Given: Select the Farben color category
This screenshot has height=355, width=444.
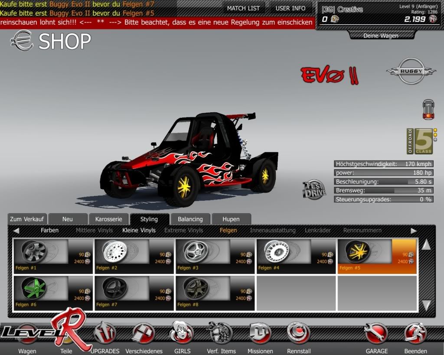Looking at the screenshot, I should click(x=49, y=230).
